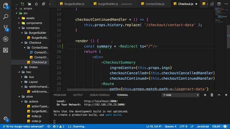The height and width of the screenshot is (129, 230).
Task: Select the TERMINAL panel tab
Action: coord(123,95)
